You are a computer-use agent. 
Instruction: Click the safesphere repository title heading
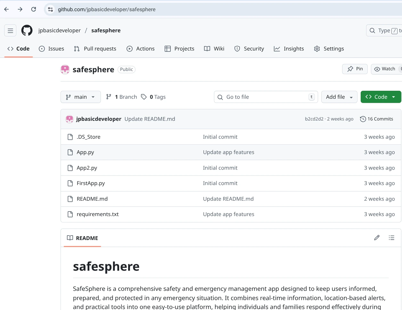pyautogui.click(x=93, y=70)
